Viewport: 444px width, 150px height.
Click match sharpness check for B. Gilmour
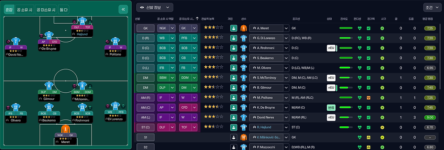click(x=369, y=88)
